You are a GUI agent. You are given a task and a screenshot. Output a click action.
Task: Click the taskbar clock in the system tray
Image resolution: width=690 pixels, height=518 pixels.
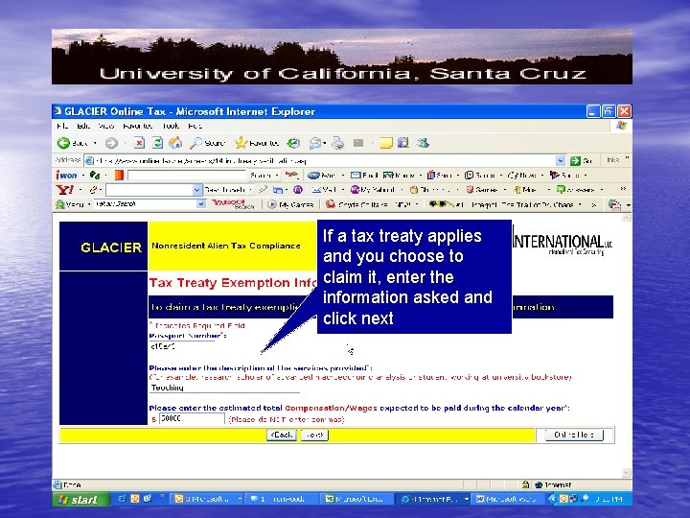click(x=609, y=499)
